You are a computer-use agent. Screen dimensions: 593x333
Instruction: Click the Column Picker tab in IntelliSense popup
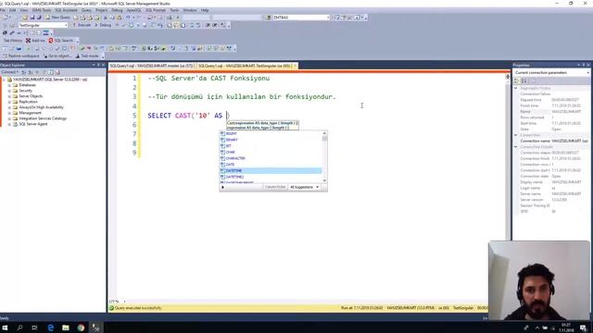coord(275,187)
